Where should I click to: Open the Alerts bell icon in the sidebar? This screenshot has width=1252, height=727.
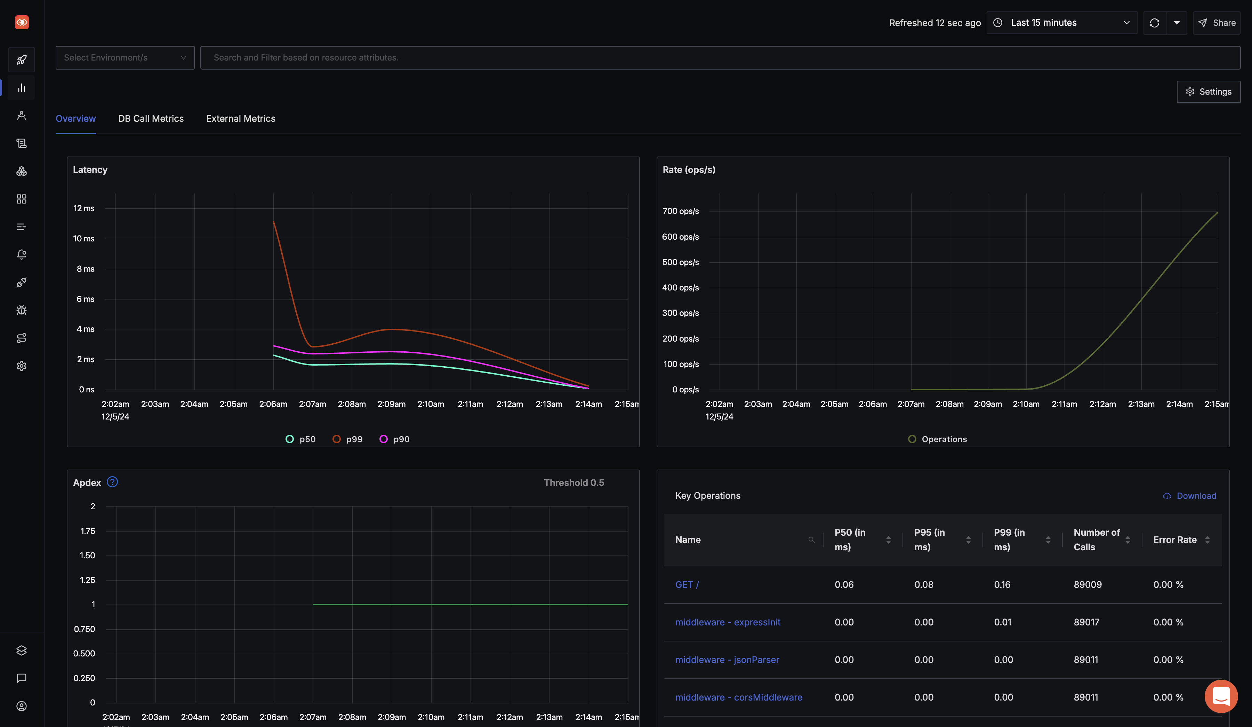21,255
